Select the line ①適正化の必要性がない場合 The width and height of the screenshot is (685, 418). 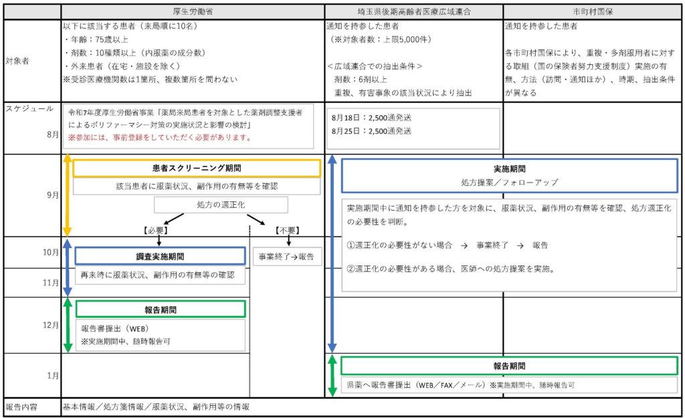(448, 245)
